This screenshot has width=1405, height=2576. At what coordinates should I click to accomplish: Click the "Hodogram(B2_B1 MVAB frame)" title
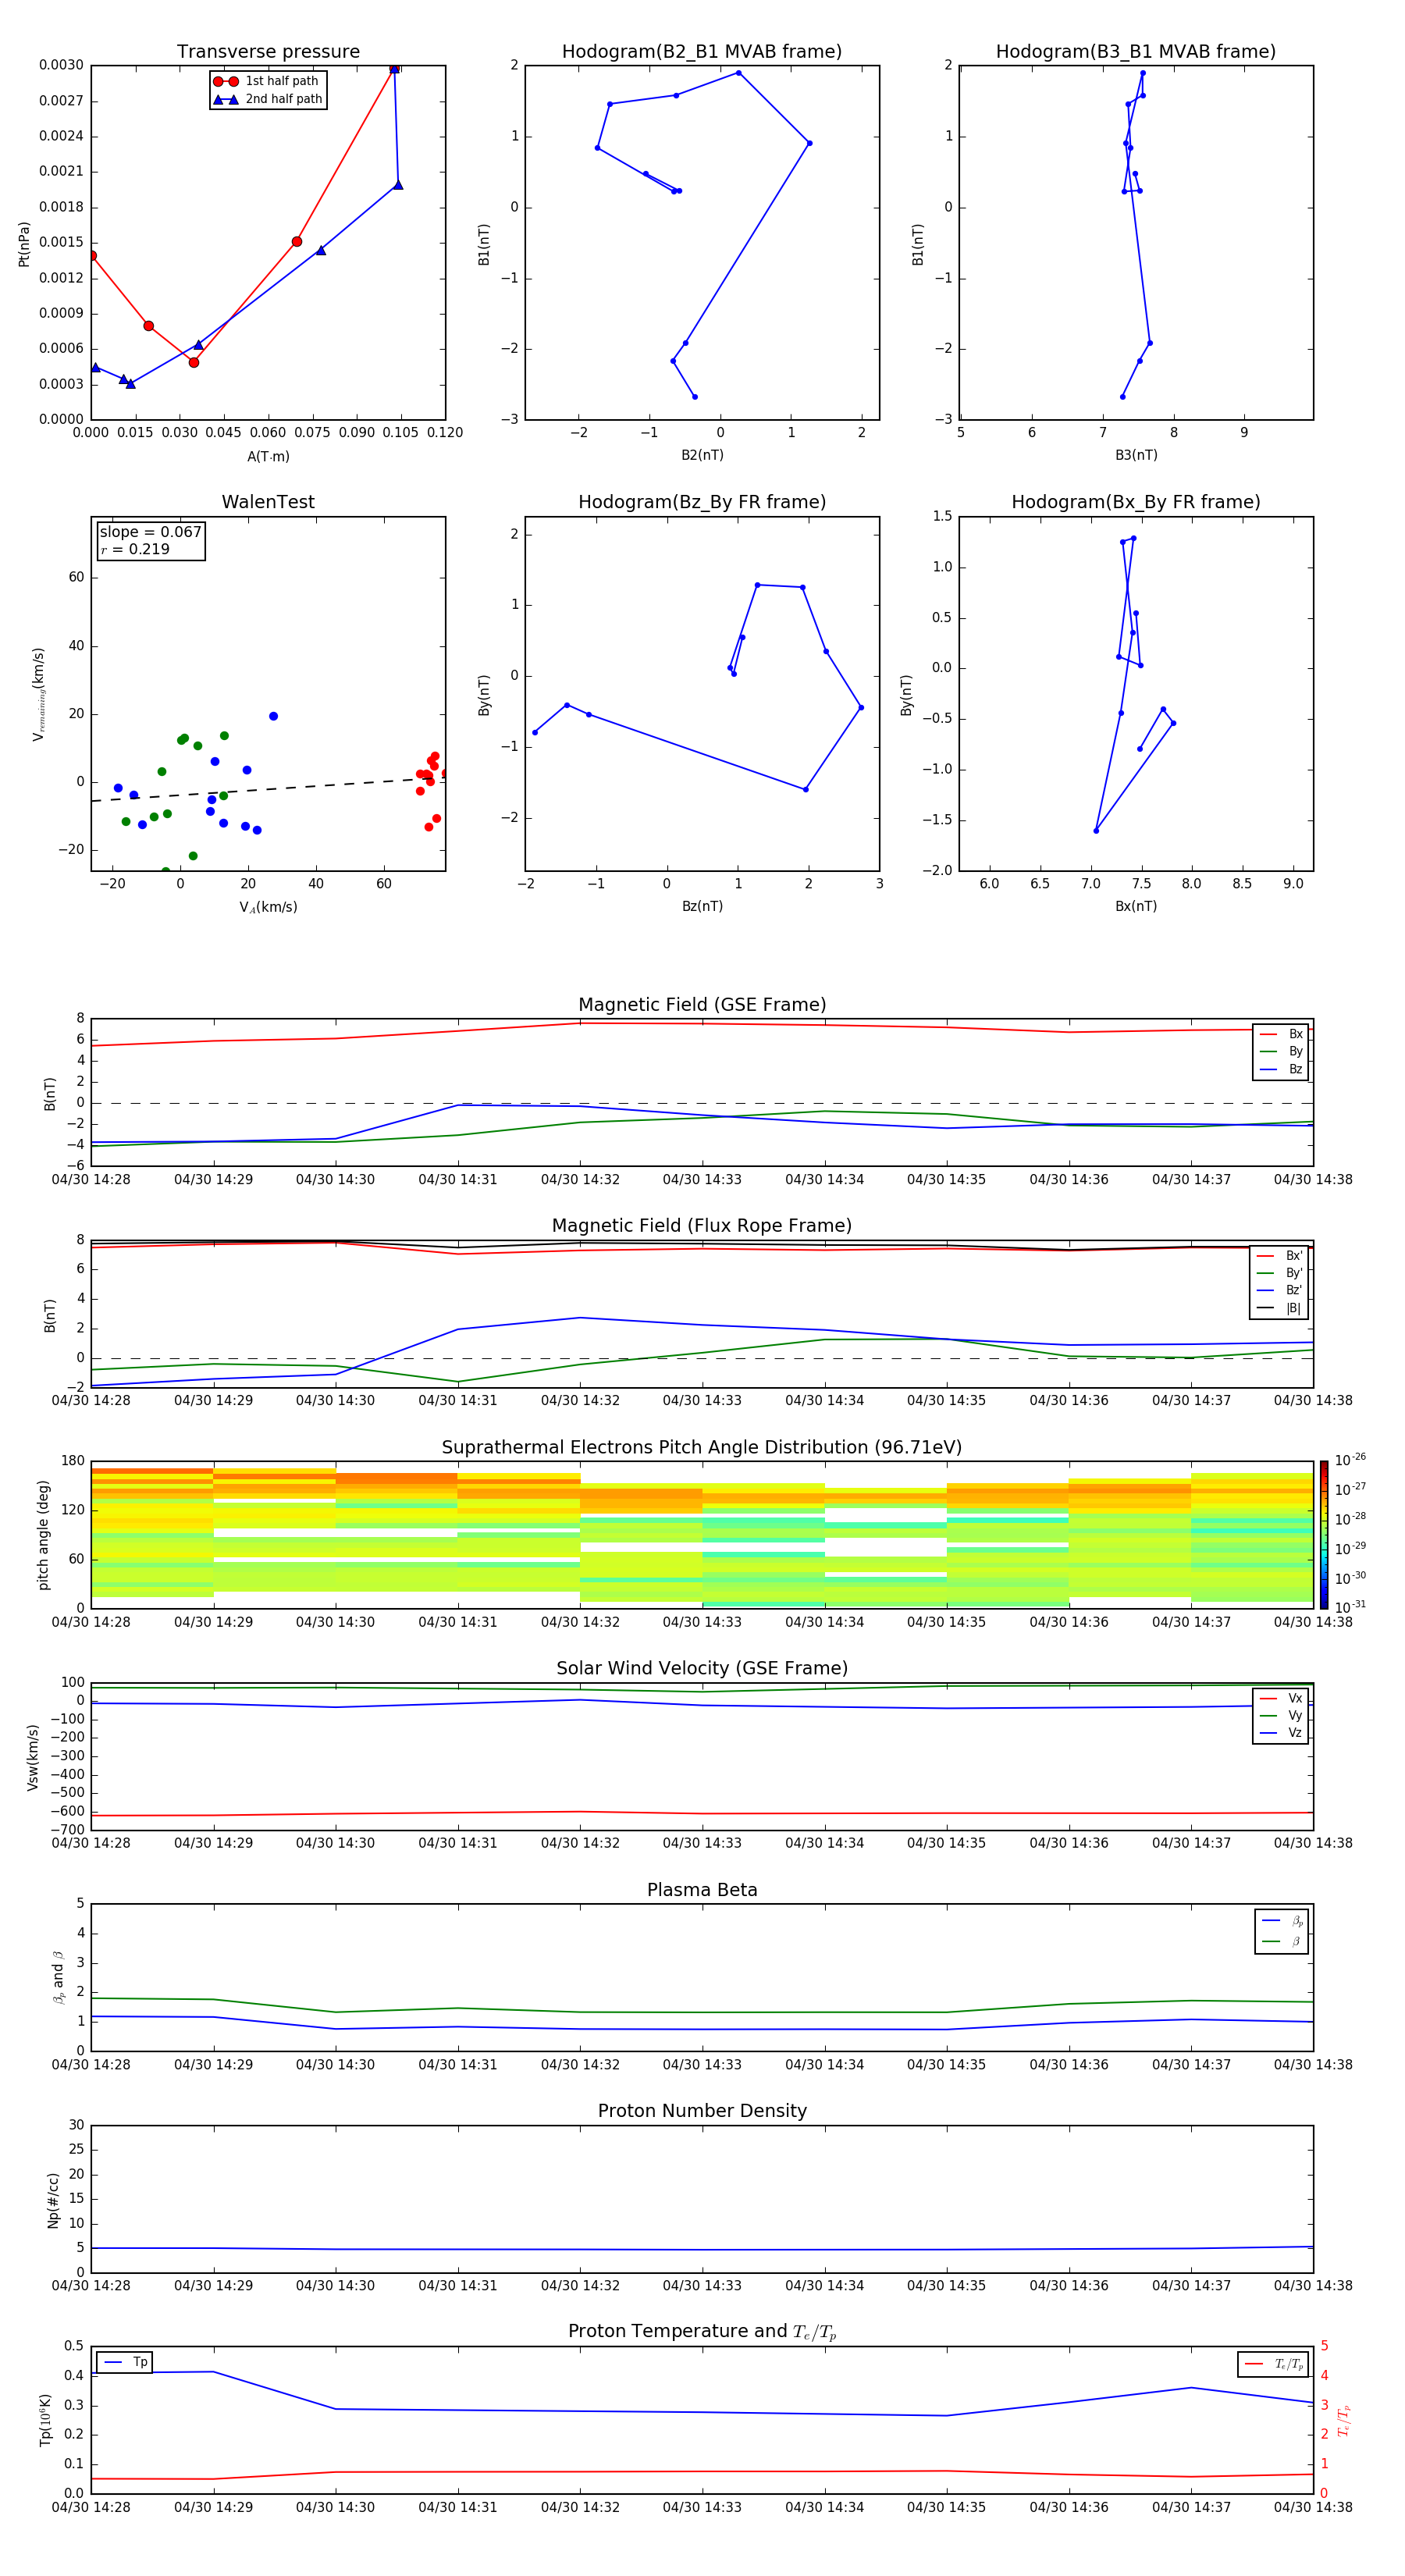[x=702, y=51]
